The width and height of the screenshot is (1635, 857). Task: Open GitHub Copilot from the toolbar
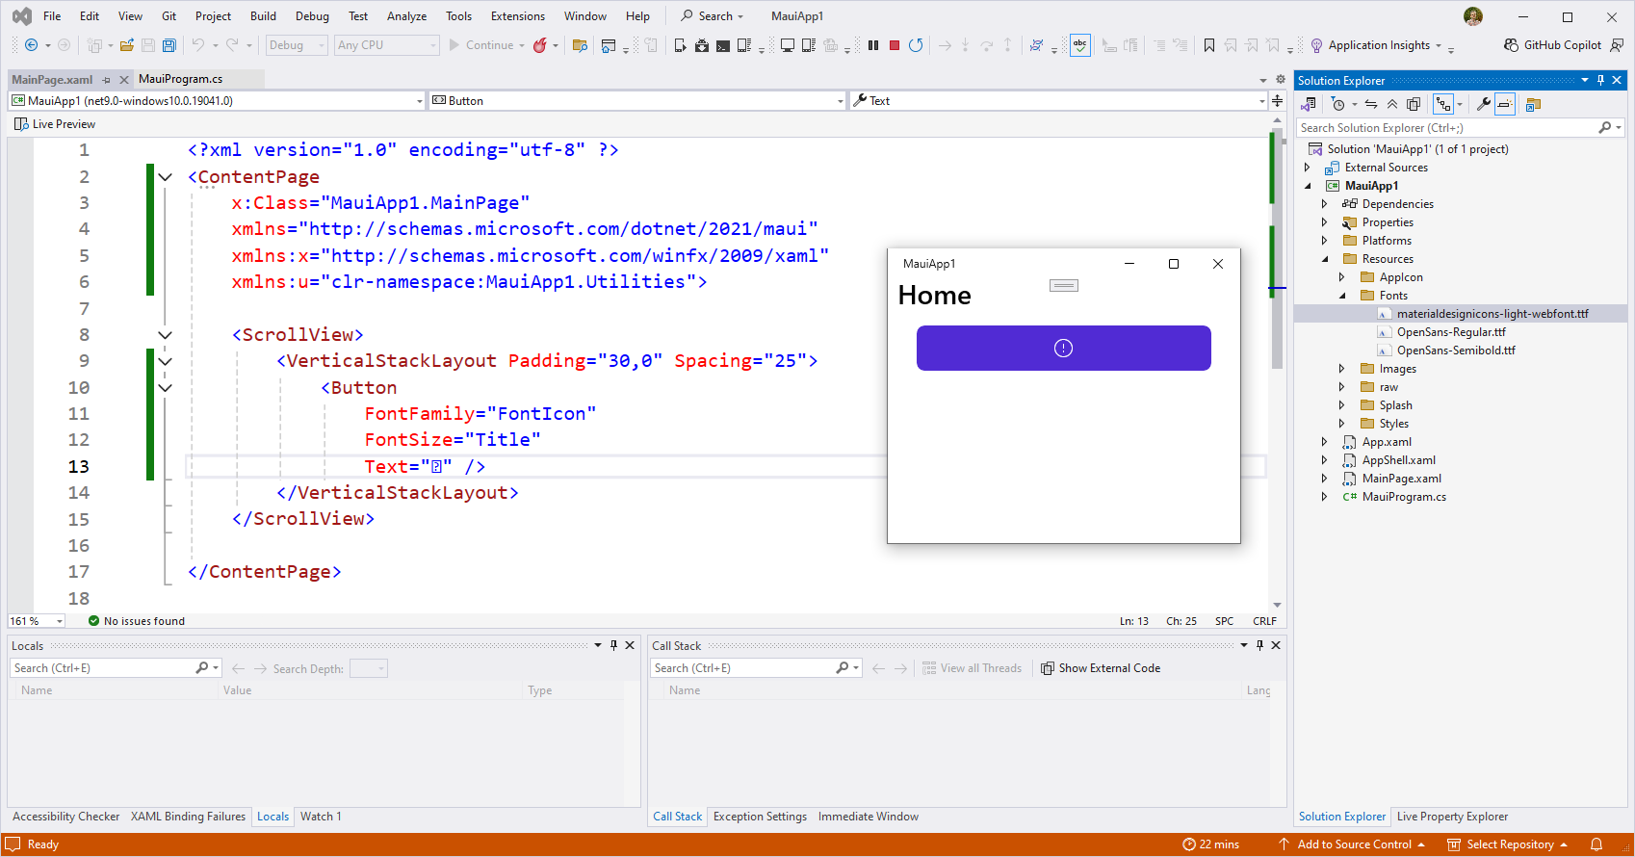click(1552, 45)
